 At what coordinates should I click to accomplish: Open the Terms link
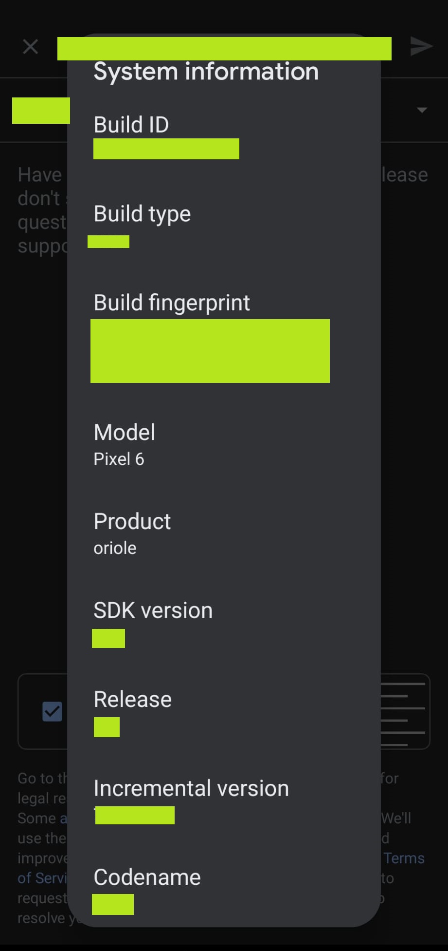[404, 858]
